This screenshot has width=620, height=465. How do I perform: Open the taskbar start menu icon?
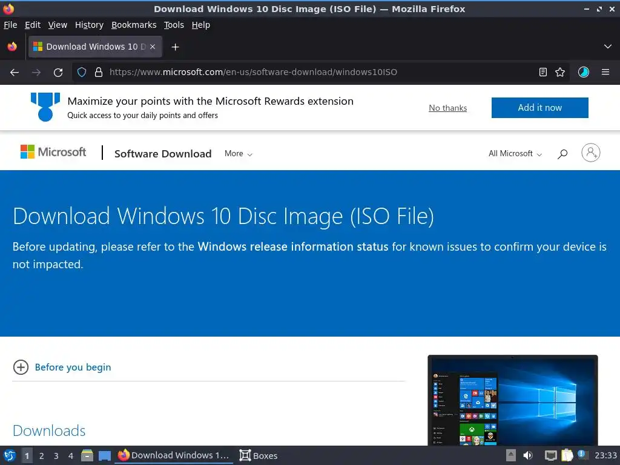pyautogui.click(x=10, y=455)
